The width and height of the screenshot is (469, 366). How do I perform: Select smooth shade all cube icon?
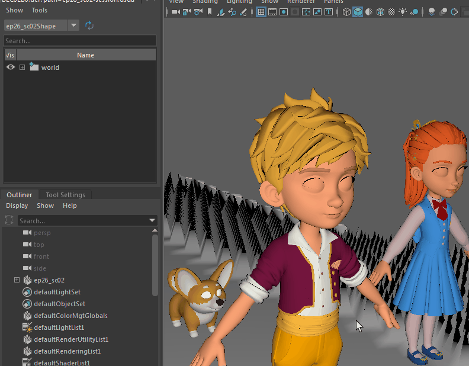(x=358, y=12)
